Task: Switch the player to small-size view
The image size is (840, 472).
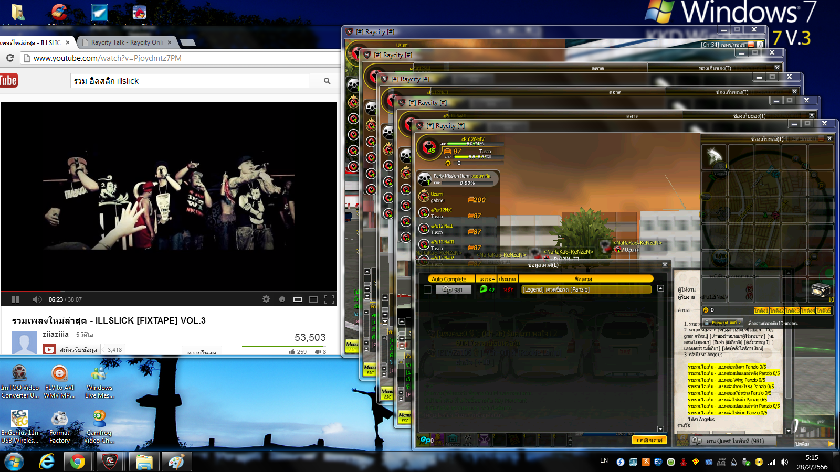Action: (x=298, y=299)
